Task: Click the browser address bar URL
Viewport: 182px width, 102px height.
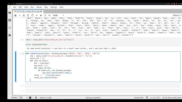Action: [35, 4]
